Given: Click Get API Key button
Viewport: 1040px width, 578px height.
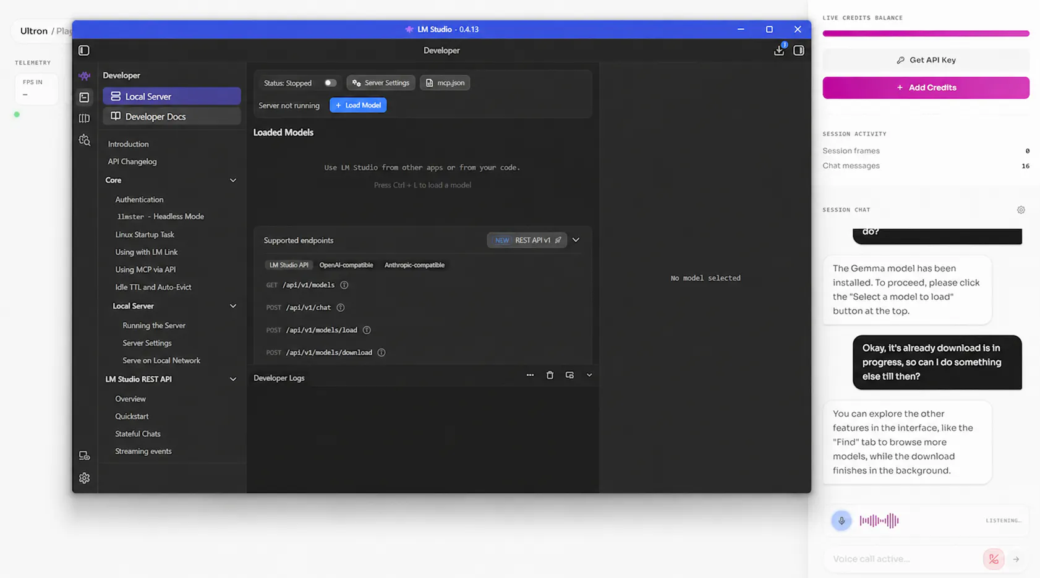Looking at the screenshot, I should pyautogui.click(x=926, y=60).
